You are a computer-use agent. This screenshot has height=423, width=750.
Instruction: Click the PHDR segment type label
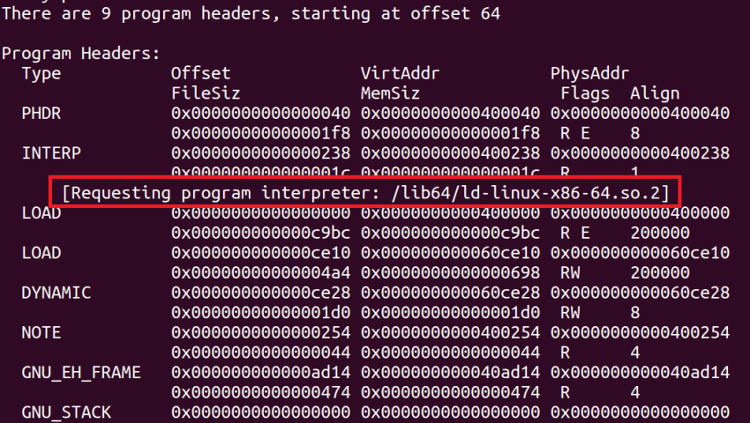(41, 113)
